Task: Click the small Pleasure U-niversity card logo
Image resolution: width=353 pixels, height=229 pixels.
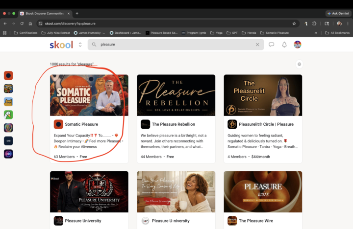Action: tap(145, 221)
